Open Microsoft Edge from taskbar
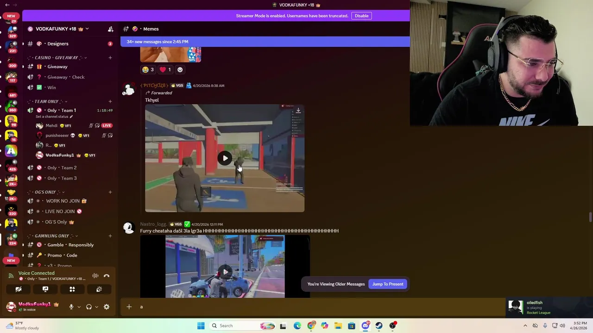593x333 pixels. click(x=297, y=326)
